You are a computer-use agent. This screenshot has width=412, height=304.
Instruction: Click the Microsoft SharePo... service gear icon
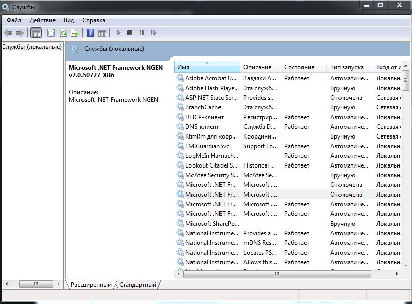click(x=180, y=223)
